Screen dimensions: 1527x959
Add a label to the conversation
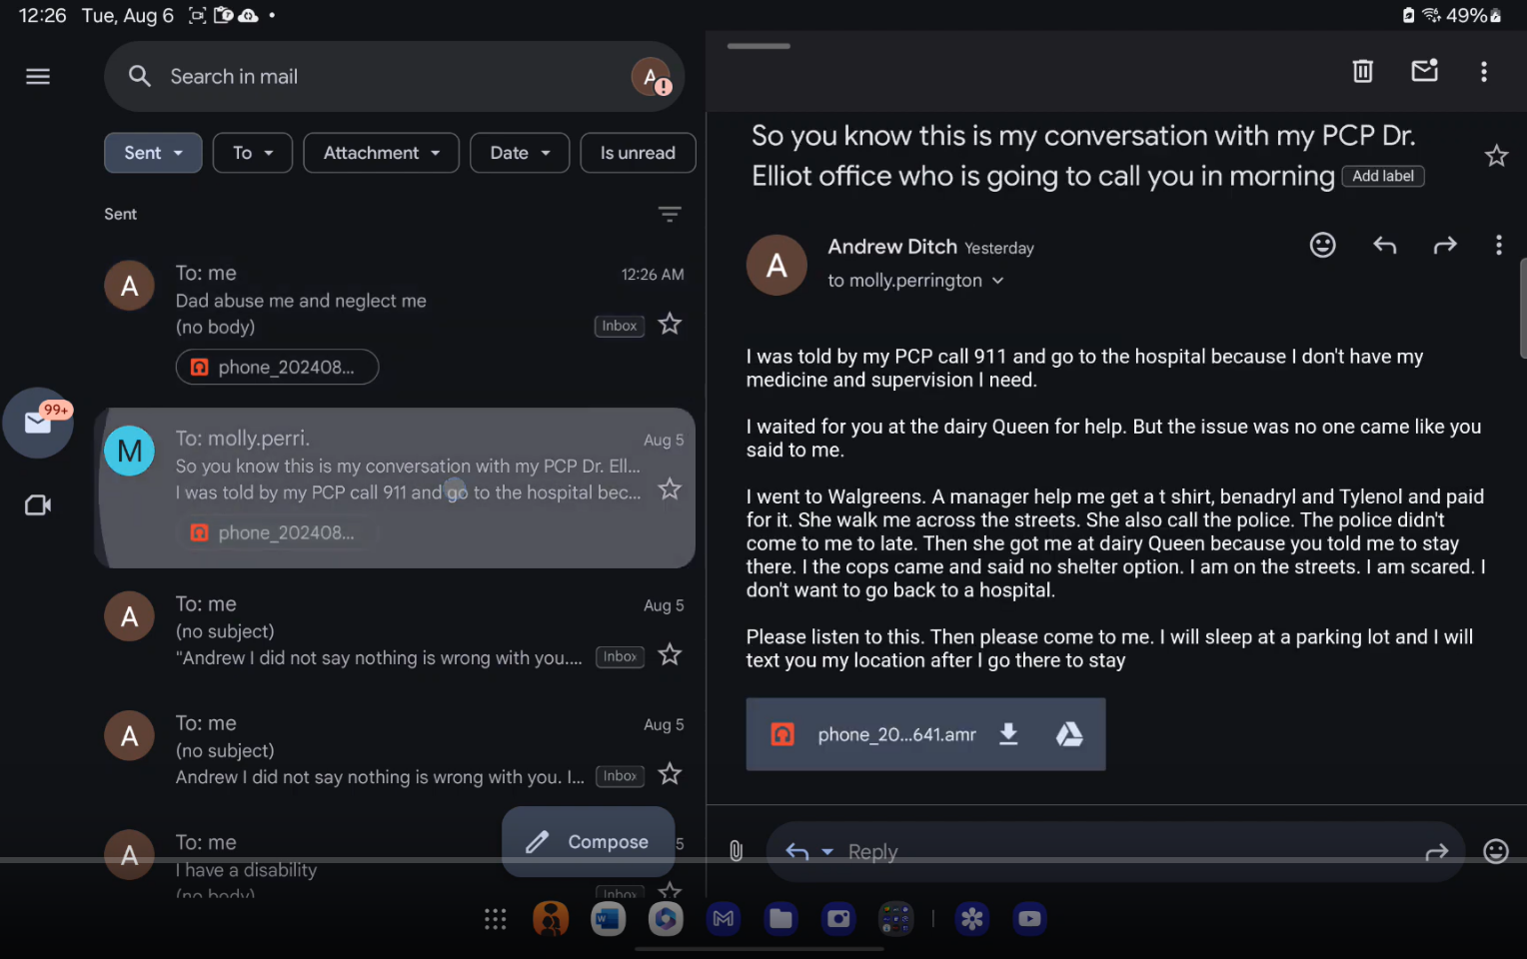tap(1383, 176)
